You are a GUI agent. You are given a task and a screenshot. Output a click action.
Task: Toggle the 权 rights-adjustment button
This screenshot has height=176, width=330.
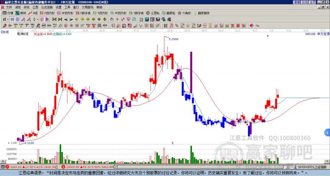pos(42,20)
